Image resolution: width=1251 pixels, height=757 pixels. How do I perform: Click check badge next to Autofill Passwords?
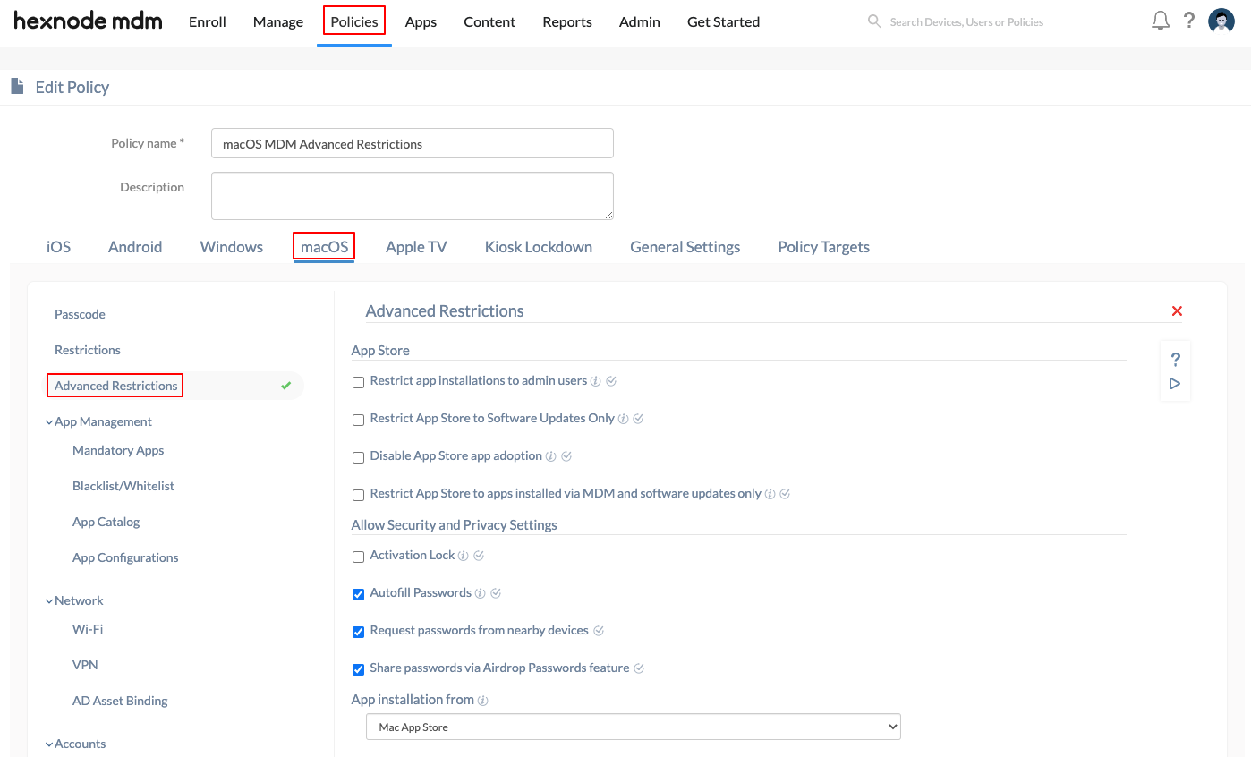click(496, 593)
